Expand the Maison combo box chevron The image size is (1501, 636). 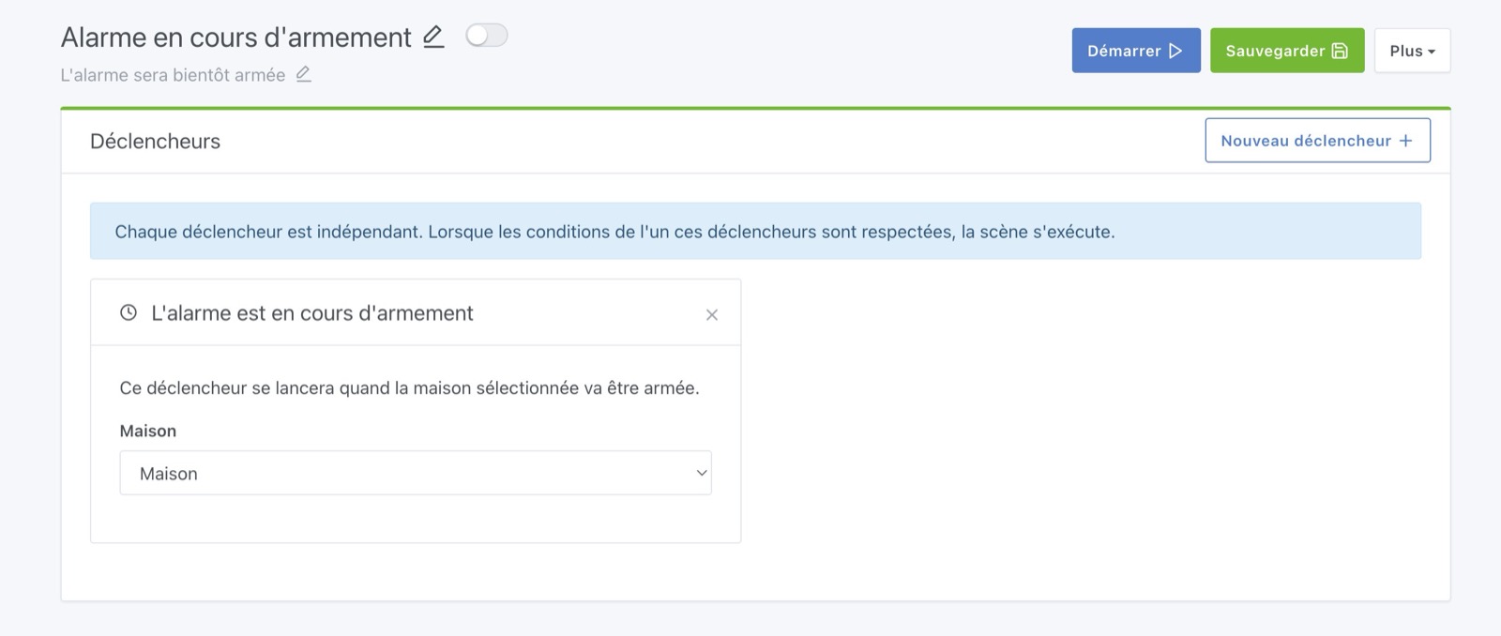point(700,473)
